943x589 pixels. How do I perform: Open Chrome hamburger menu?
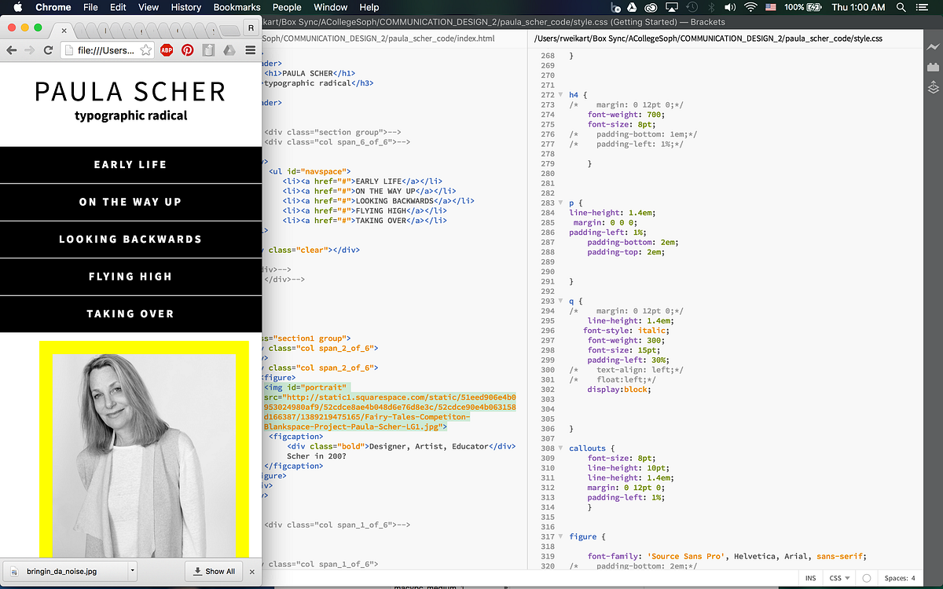point(250,49)
